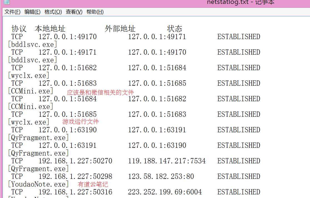The width and height of the screenshot is (310, 198).
Task: Open the 查看(V) menu
Action: pos(74,12)
